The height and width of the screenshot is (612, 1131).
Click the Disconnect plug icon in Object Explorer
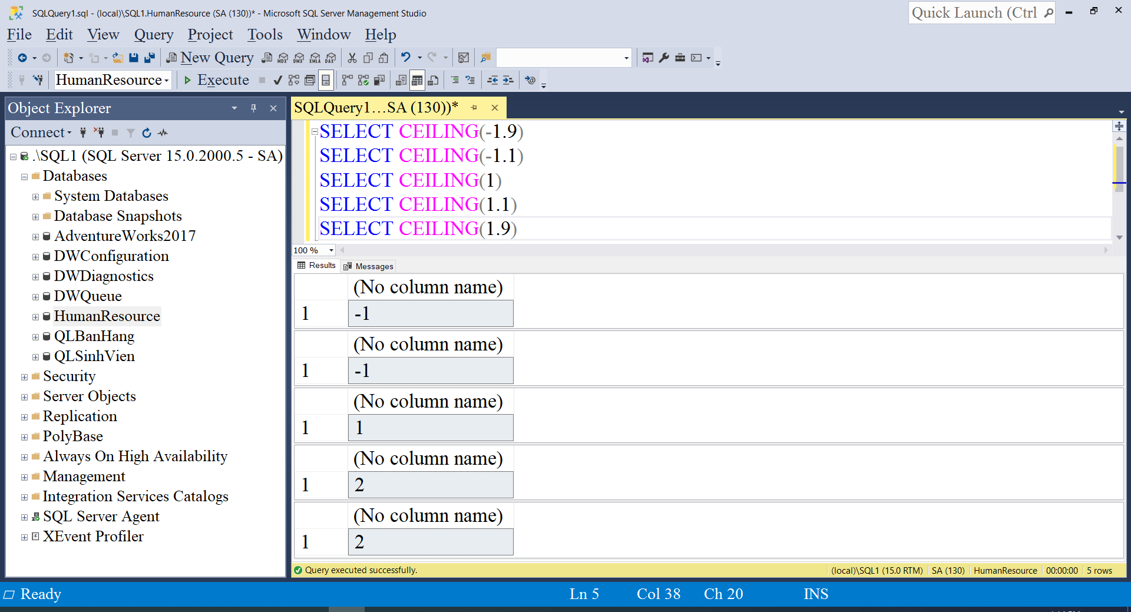[99, 133]
